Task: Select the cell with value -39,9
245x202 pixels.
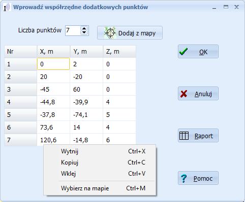Action: click(x=86, y=102)
